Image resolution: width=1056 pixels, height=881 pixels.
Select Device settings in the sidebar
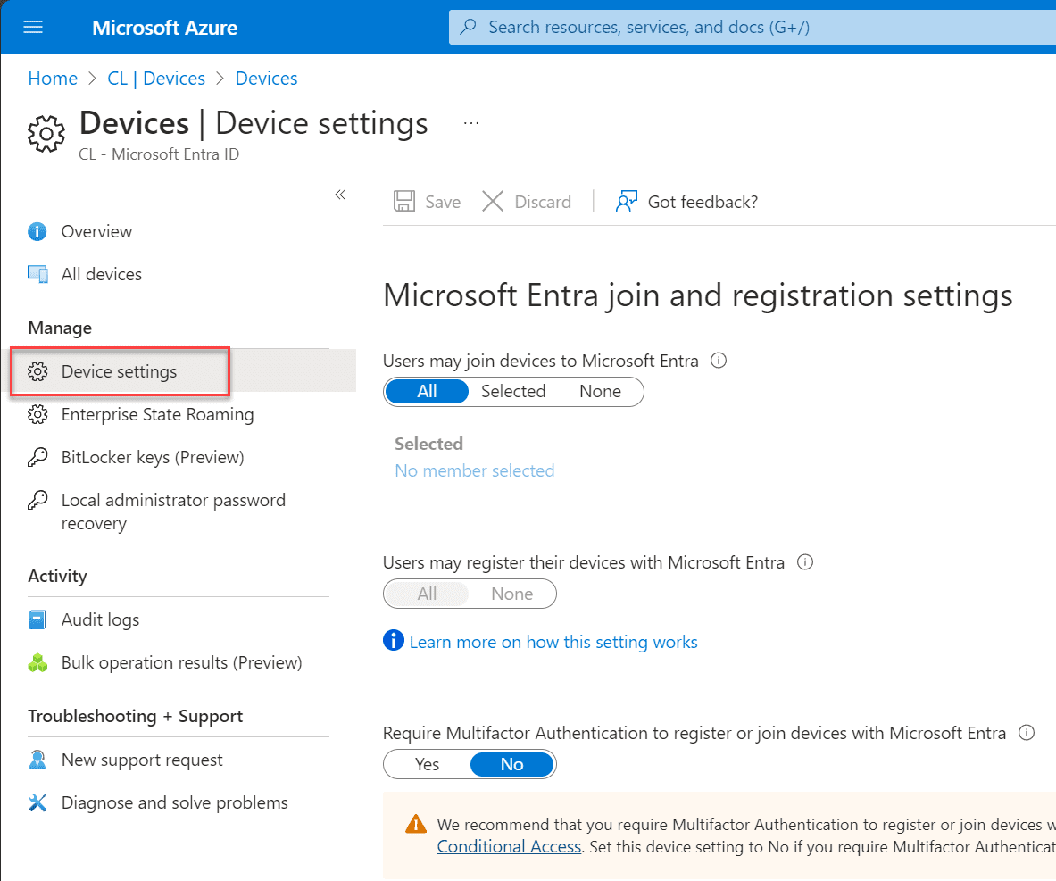pos(120,371)
